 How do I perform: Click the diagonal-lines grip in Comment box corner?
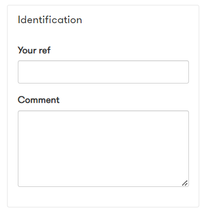pos(185,183)
